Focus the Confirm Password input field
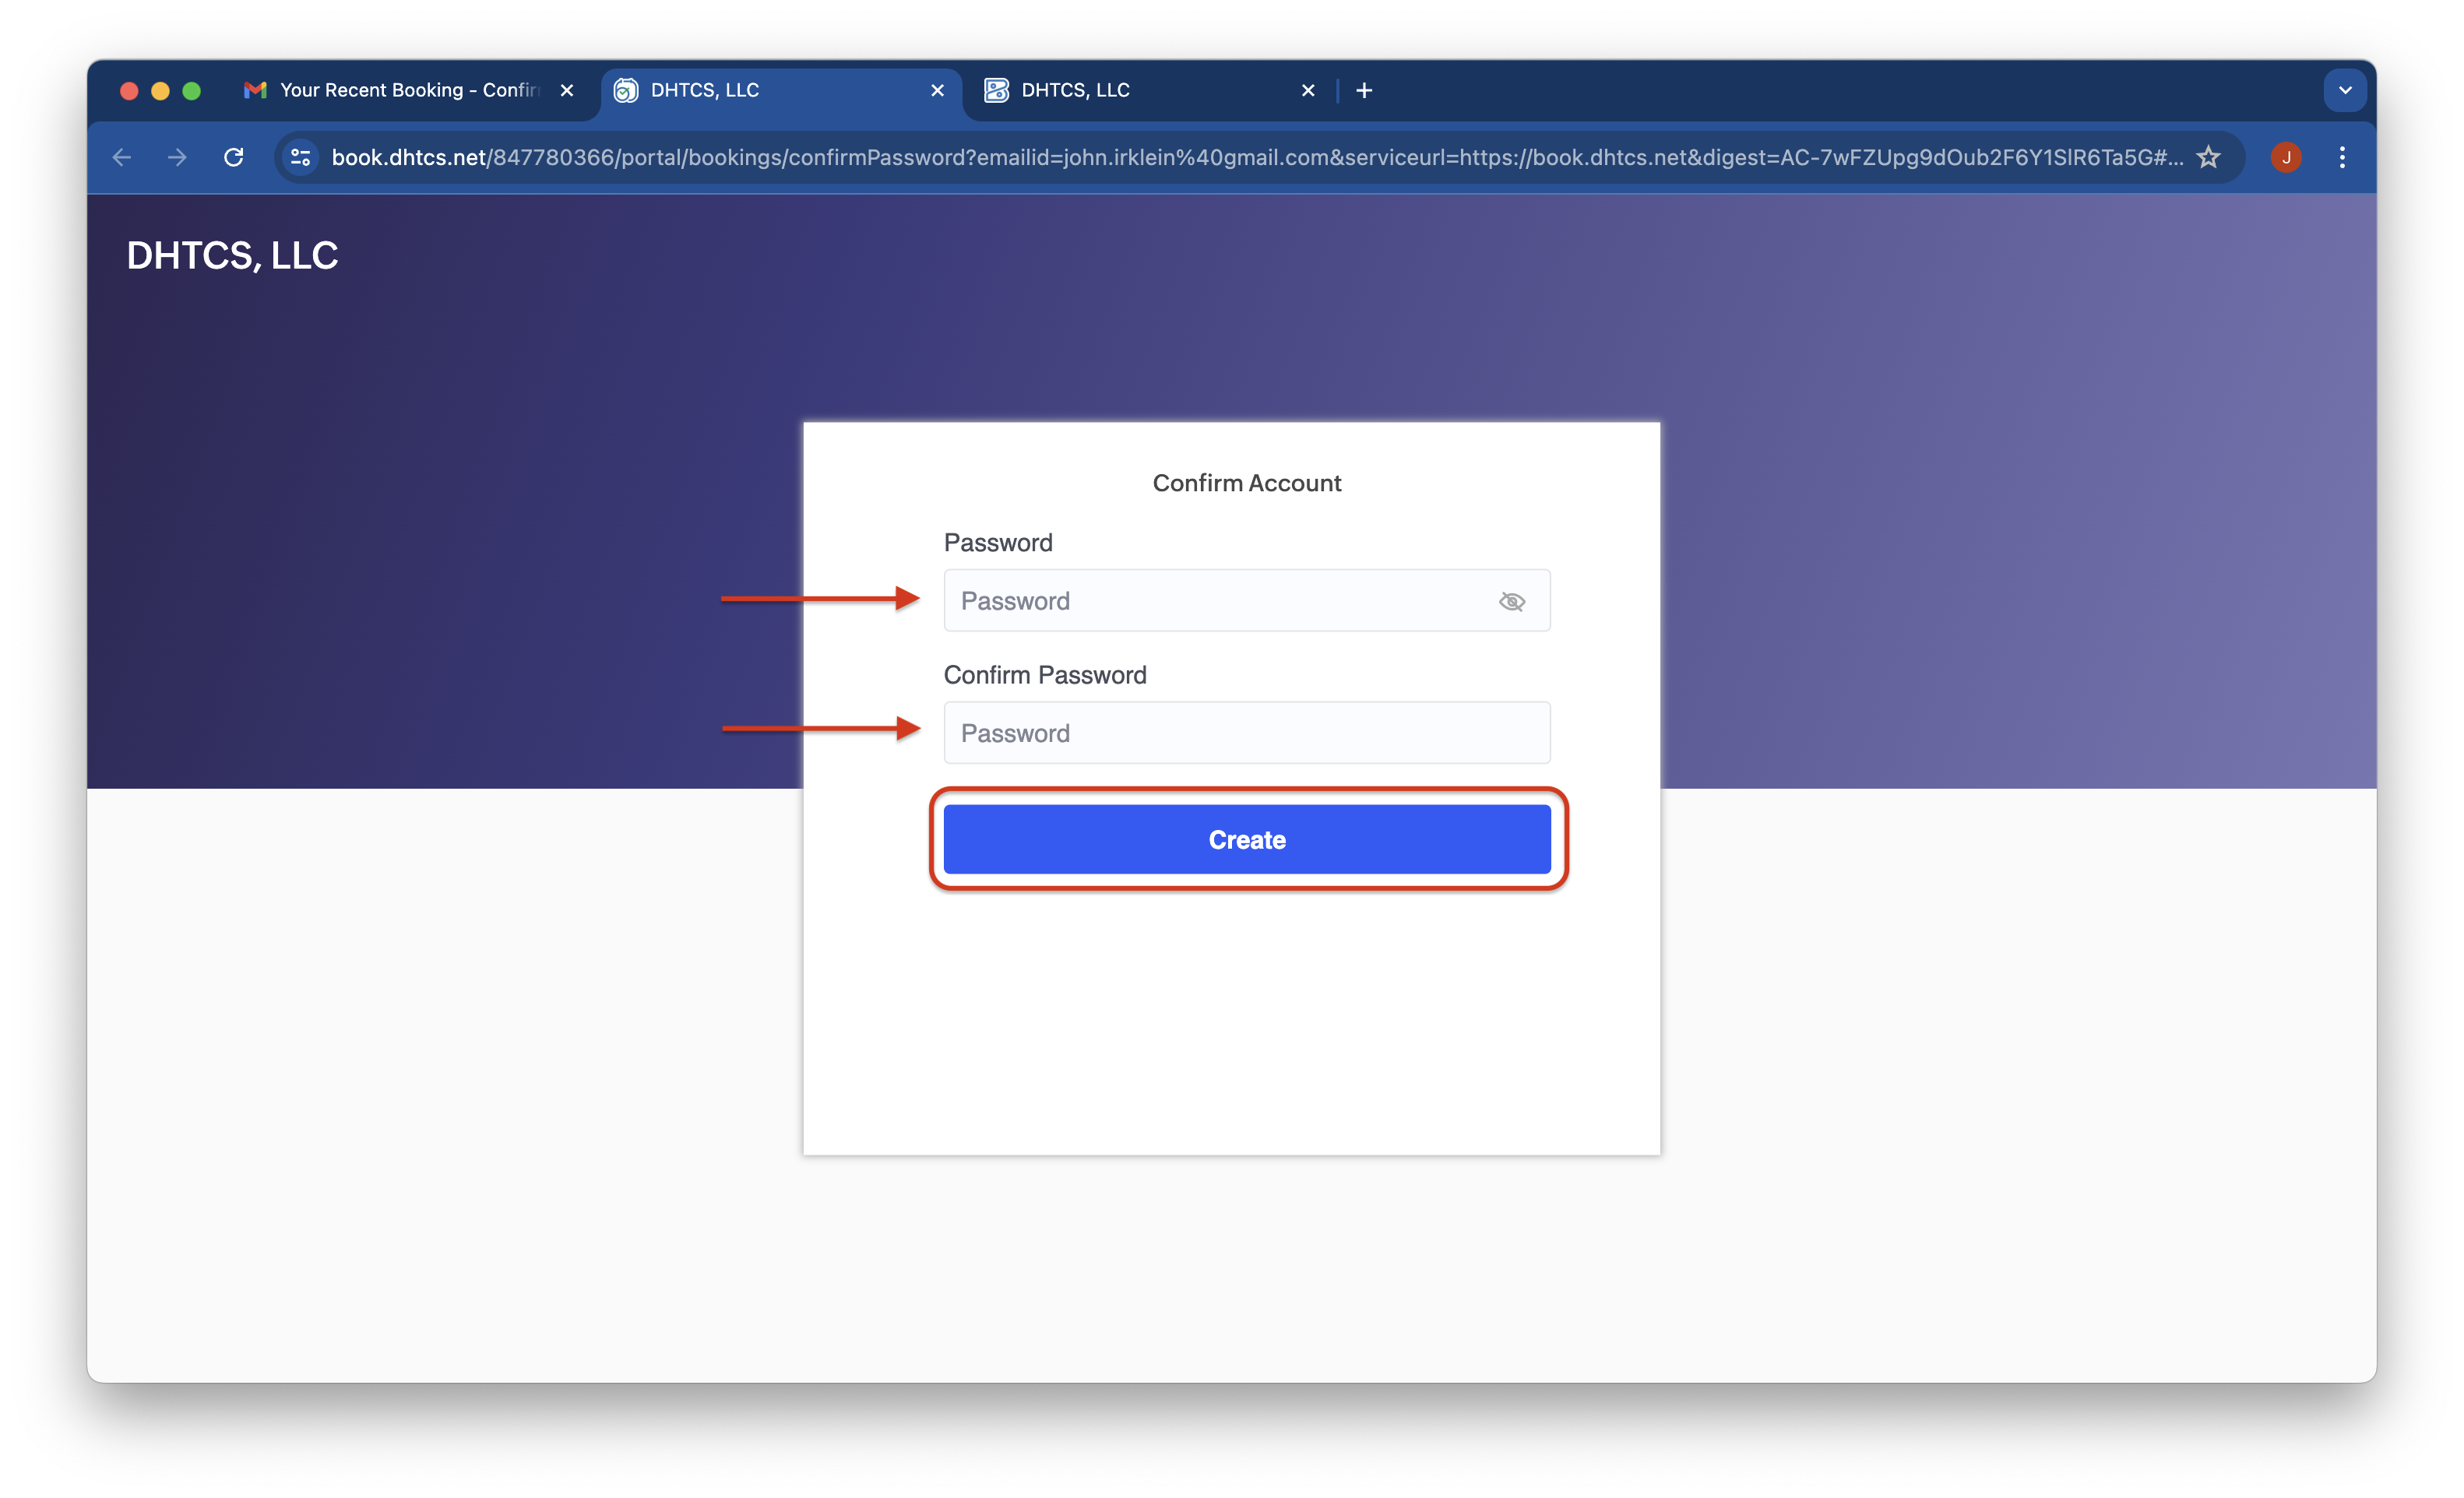The image size is (2464, 1498). click(x=1246, y=733)
